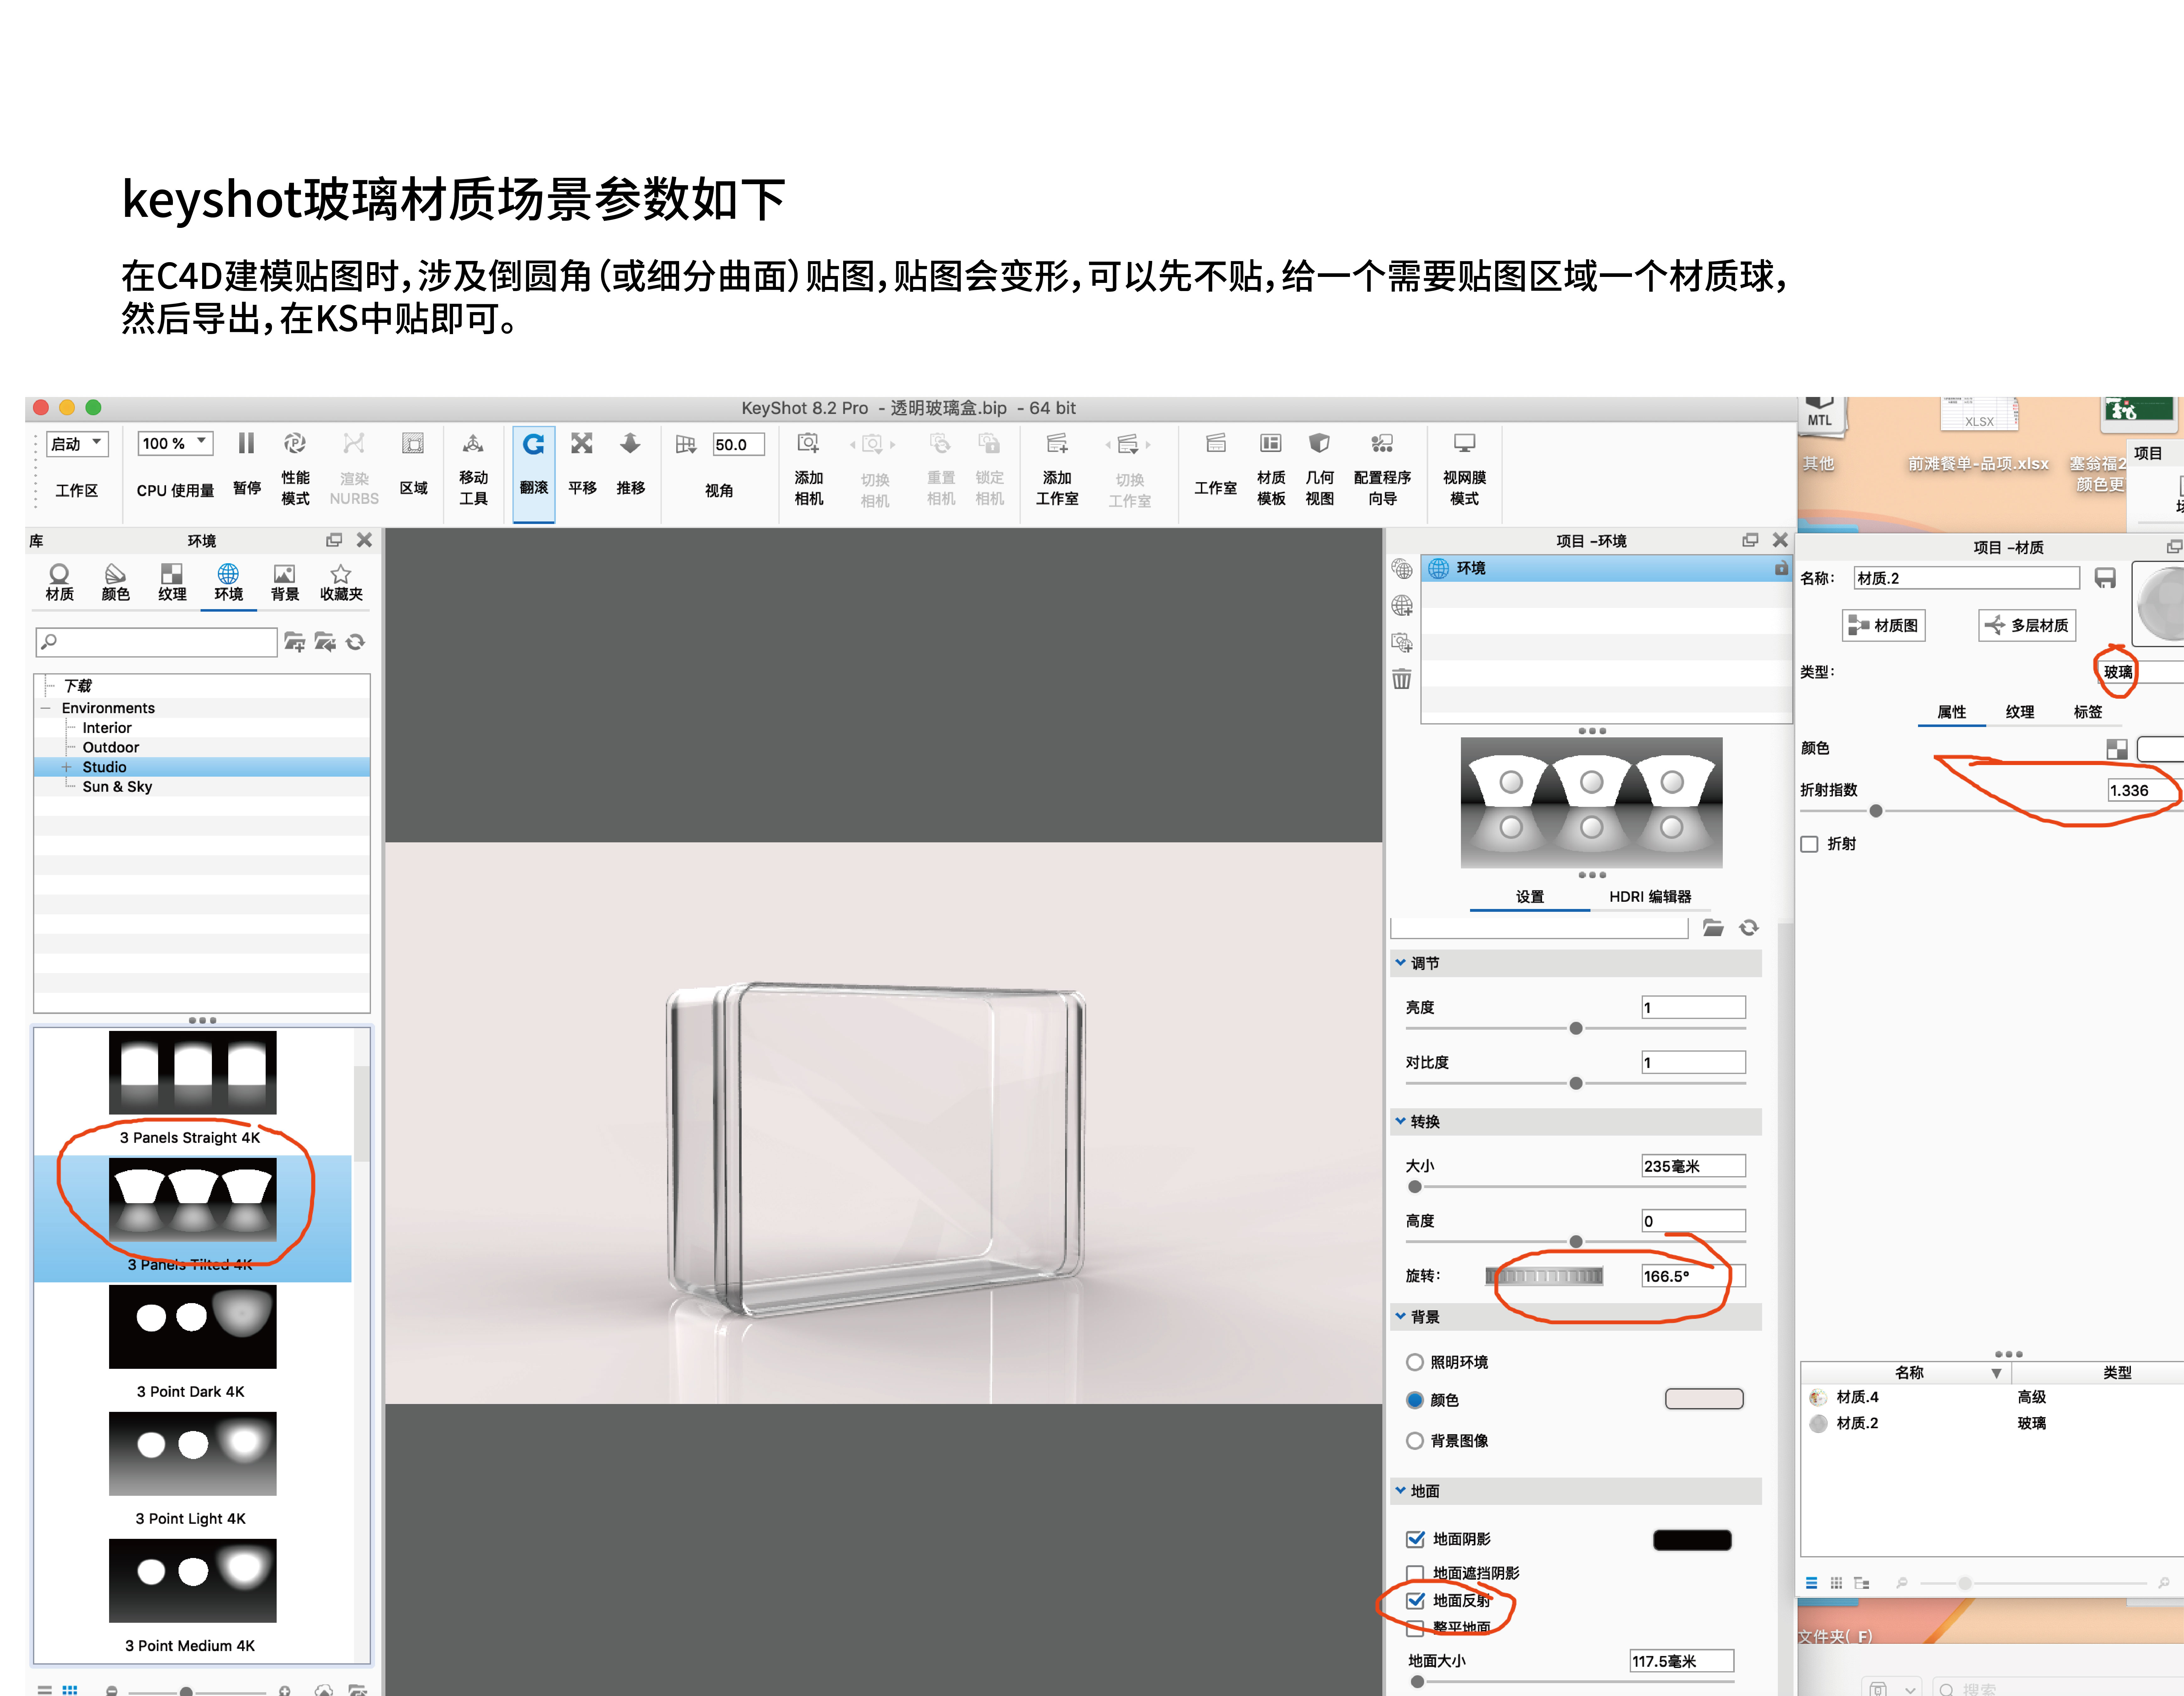
Task: Expand the Studio tree node
Action: (67, 767)
